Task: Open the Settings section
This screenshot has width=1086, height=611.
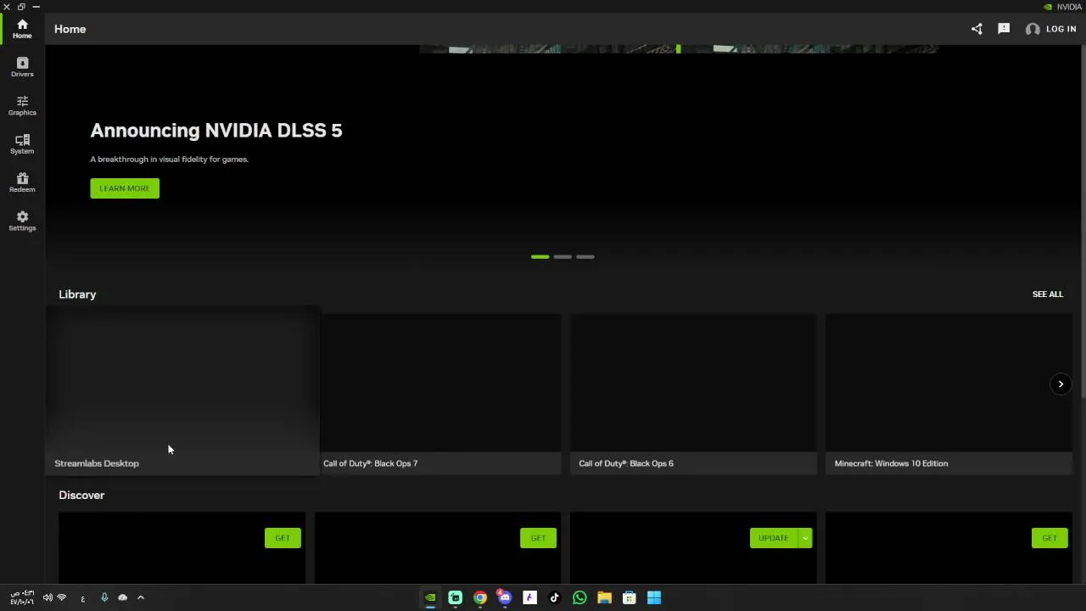Action: tap(22, 221)
